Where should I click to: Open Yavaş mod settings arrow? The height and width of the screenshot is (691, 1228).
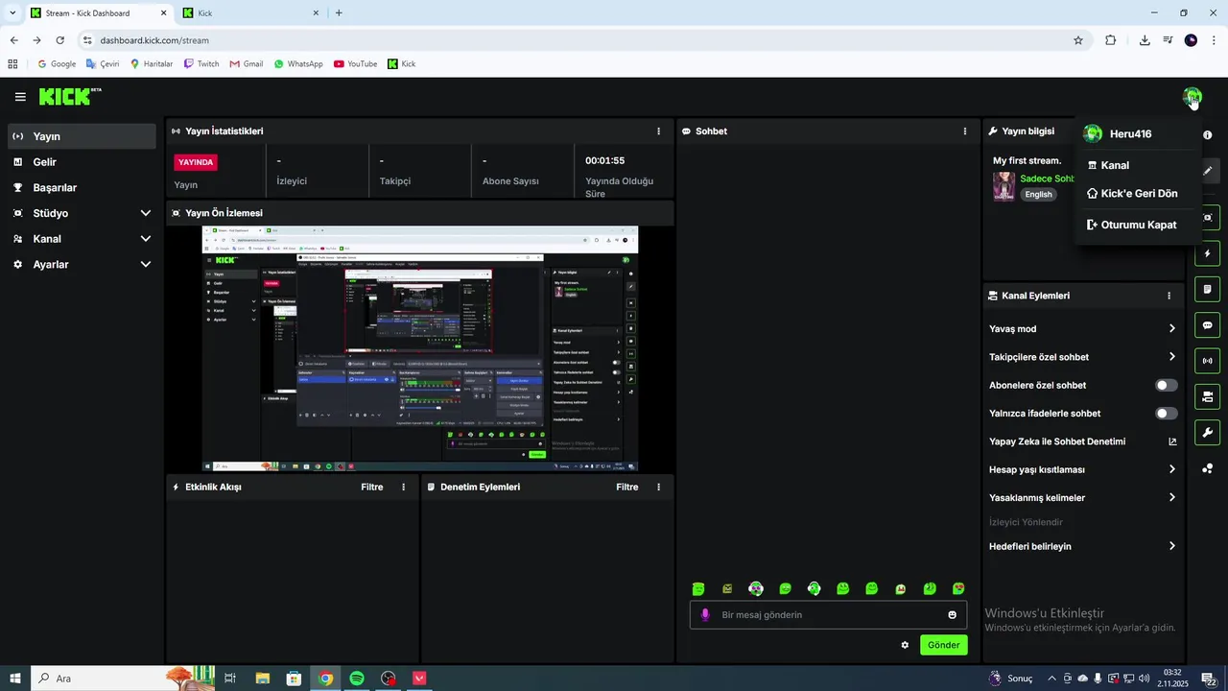tap(1172, 329)
